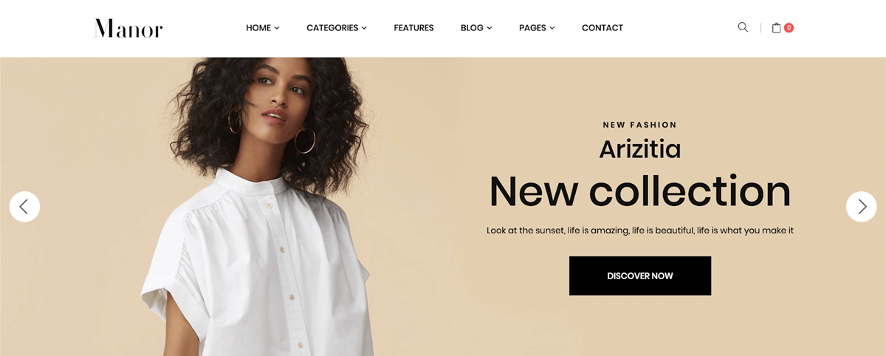Click the Arizitia brand heading
886x356 pixels.
tap(640, 149)
